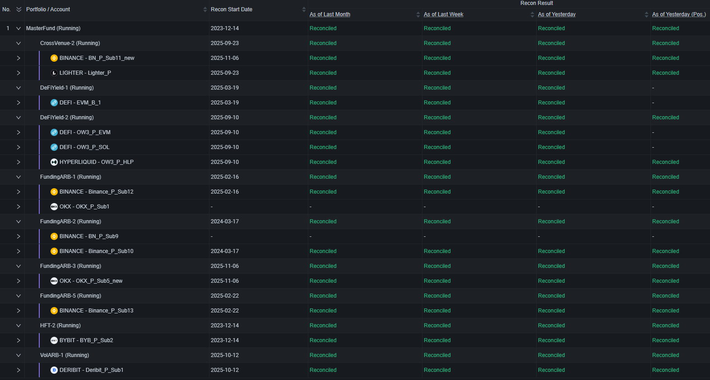Click the DeFi icon for EVM_B_1
This screenshot has width=710, height=380.
54,103
